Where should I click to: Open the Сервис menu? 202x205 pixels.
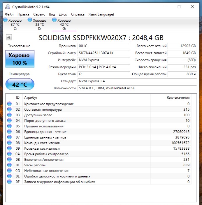point(39,14)
